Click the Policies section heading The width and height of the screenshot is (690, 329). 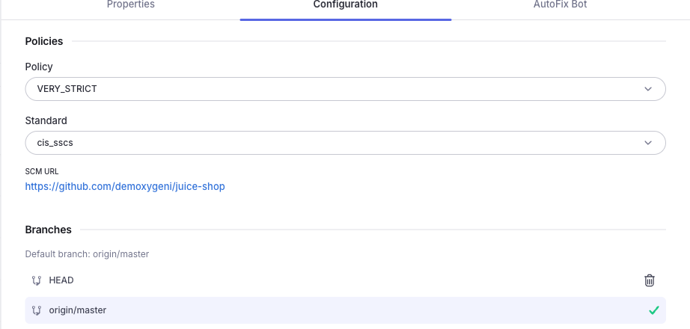coord(44,41)
